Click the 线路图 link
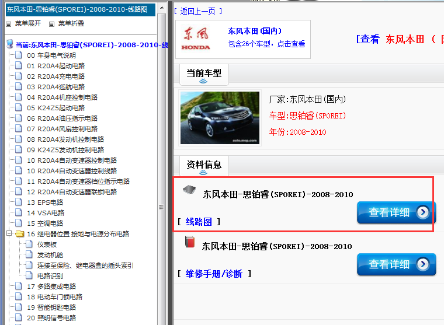This screenshot has width=444, height=325. click(199, 222)
